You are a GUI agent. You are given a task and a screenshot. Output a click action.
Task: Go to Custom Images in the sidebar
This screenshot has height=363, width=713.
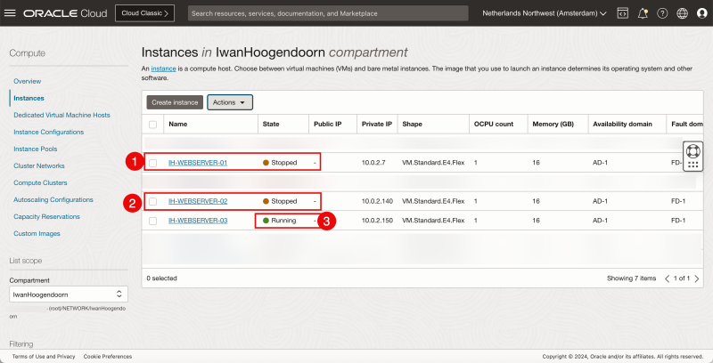point(37,233)
